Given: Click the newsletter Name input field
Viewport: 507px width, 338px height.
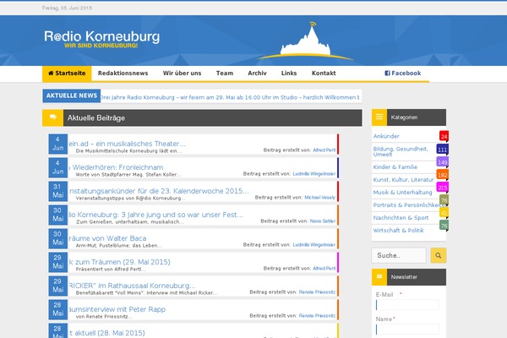Looking at the screenshot, I should (x=407, y=330).
